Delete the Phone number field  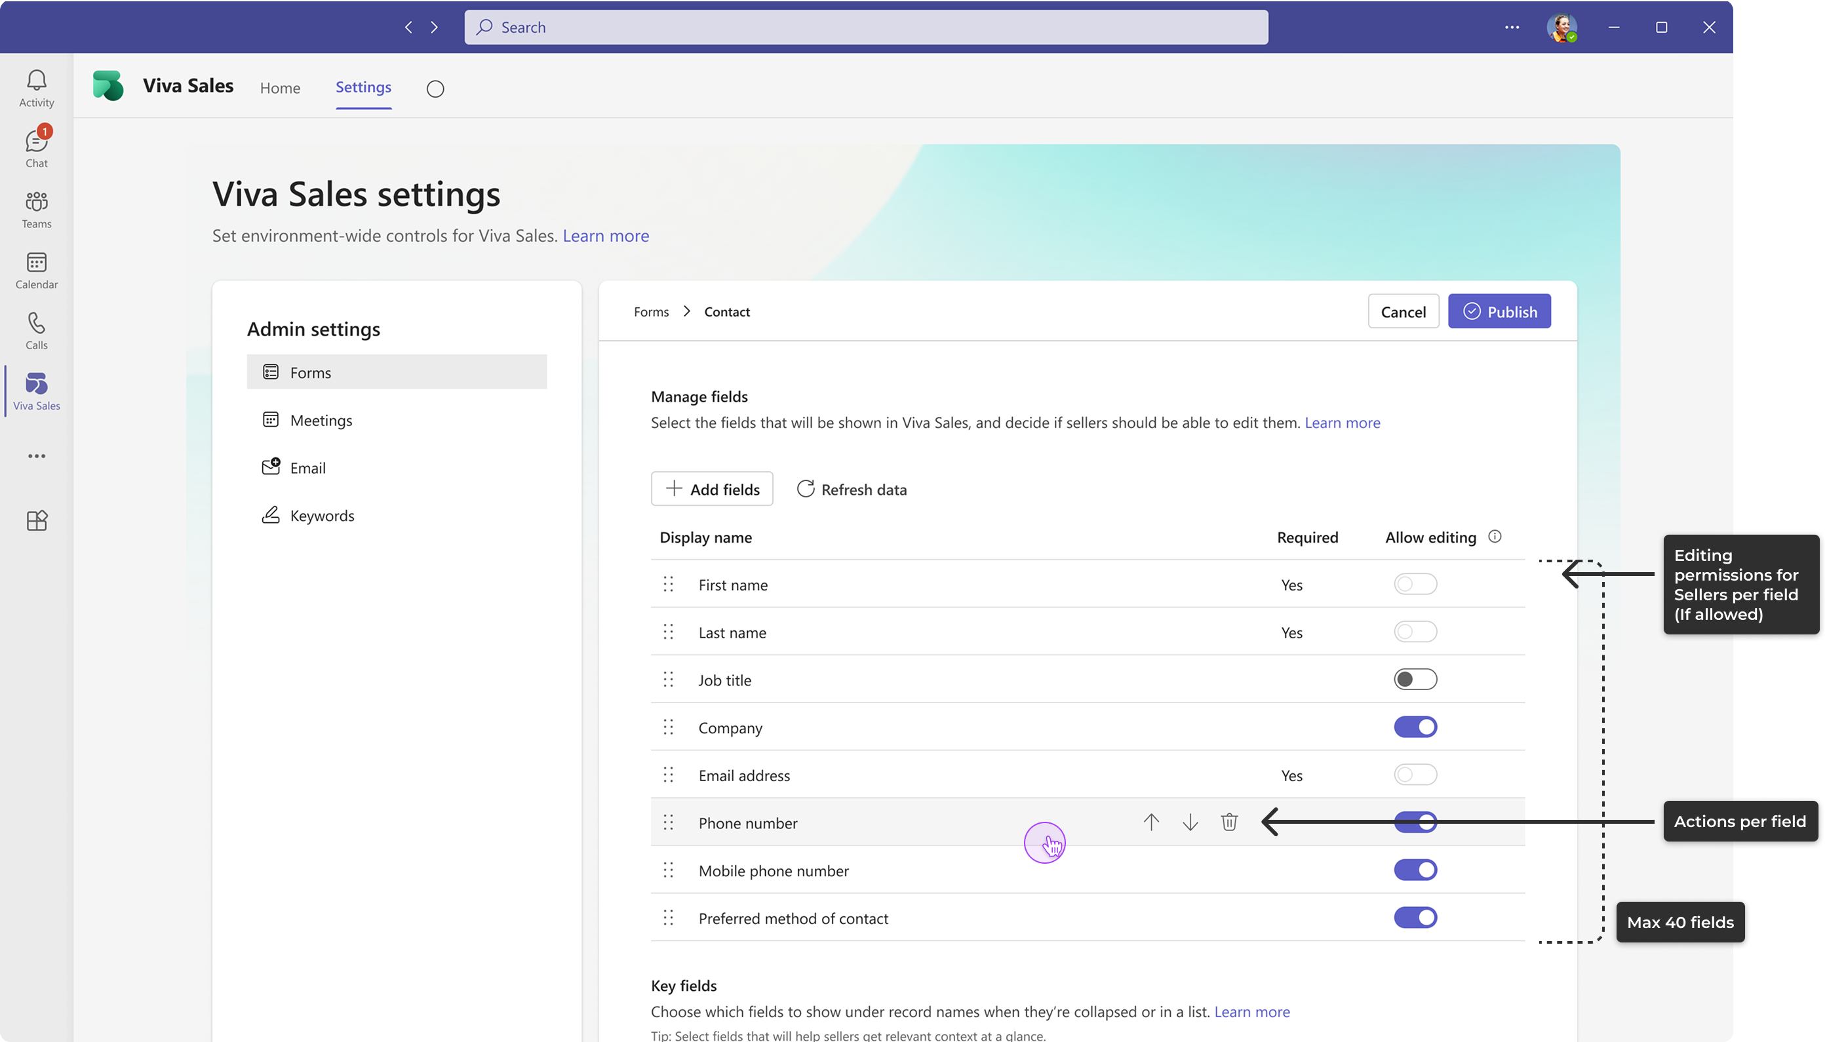(x=1229, y=822)
